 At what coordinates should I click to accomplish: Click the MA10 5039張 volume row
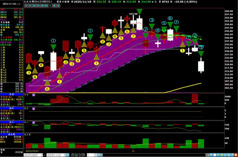click(x=12, y=142)
